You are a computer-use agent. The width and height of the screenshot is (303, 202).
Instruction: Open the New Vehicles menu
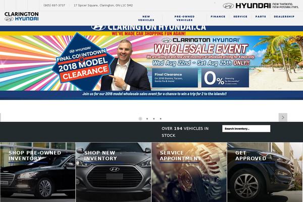[146, 18]
